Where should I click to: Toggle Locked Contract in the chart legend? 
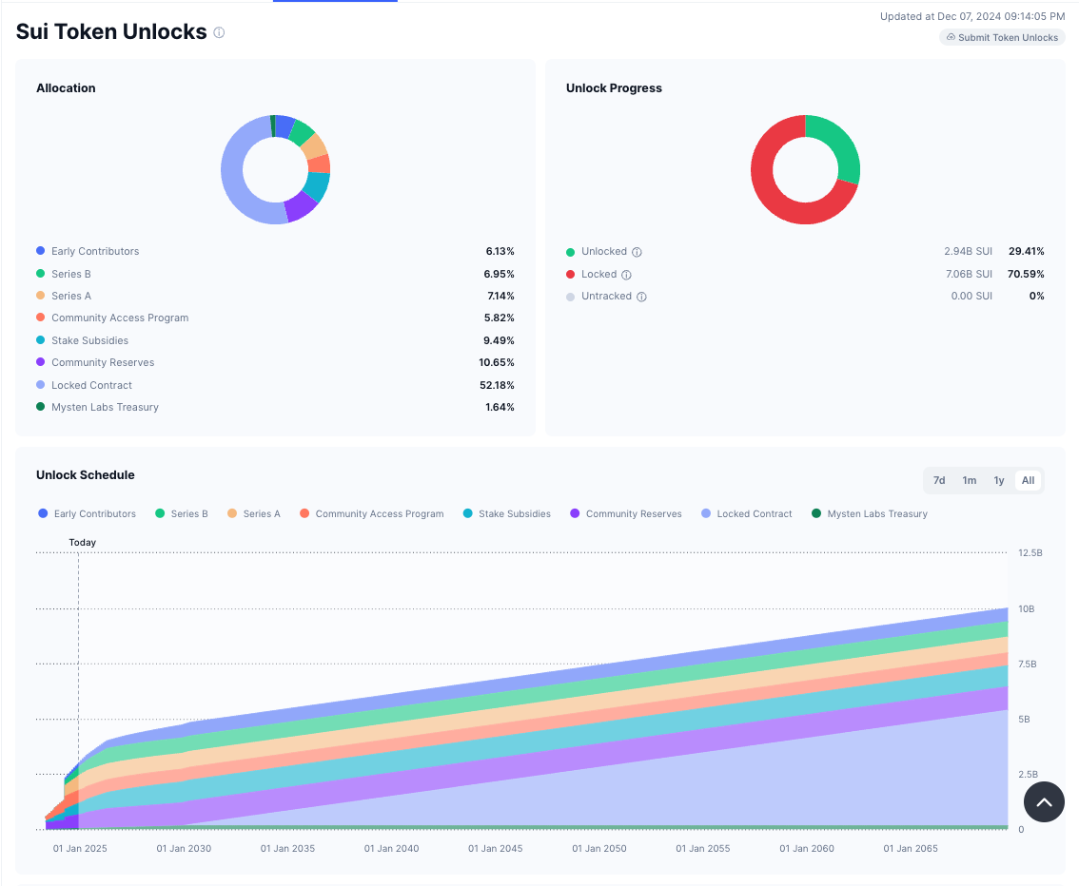tap(747, 513)
